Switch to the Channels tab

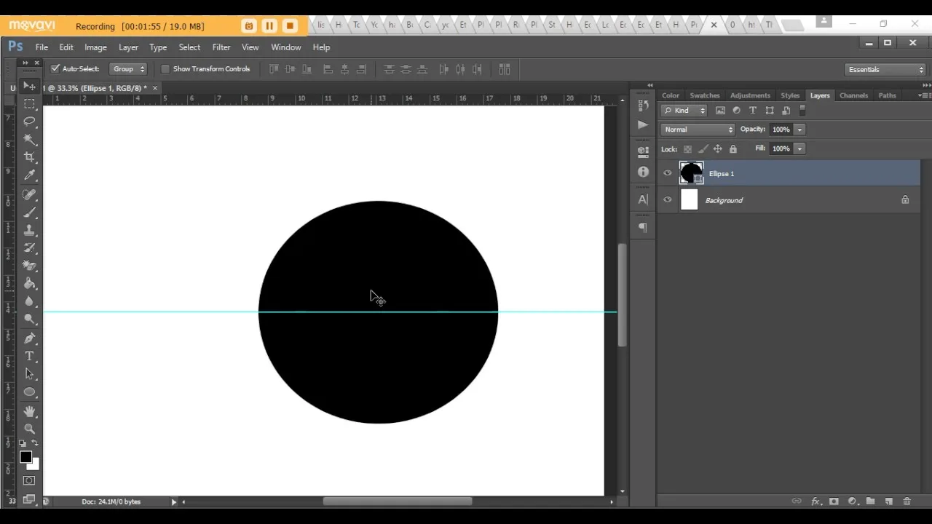853,95
